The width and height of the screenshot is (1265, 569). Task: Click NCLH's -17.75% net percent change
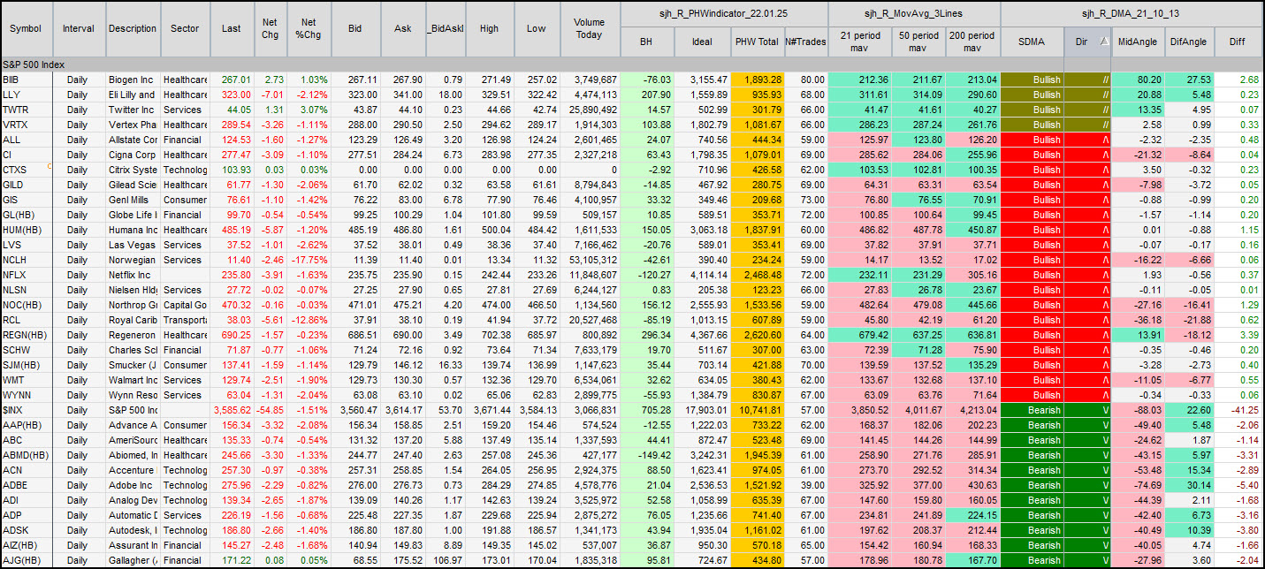pyautogui.click(x=309, y=260)
